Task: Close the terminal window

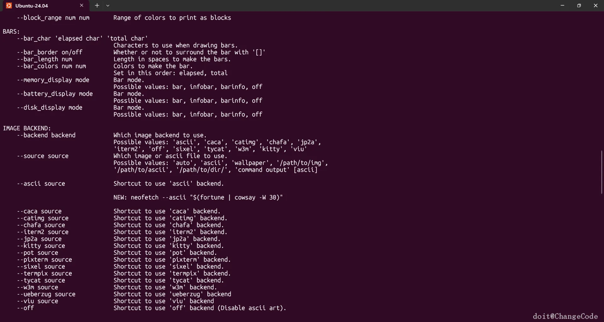Action: coord(596,6)
